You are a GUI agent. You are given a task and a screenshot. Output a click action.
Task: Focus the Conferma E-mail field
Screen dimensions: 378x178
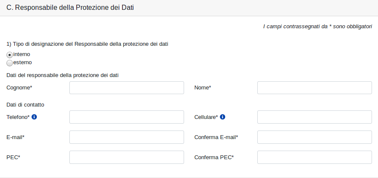coord(314,137)
